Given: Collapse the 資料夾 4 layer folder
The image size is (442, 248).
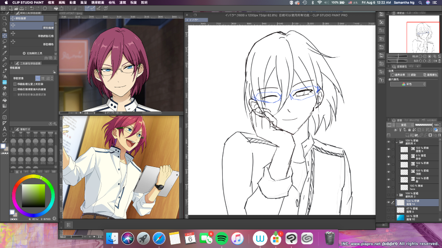Looking at the screenshot, I should pyautogui.click(x=397, y=142).
